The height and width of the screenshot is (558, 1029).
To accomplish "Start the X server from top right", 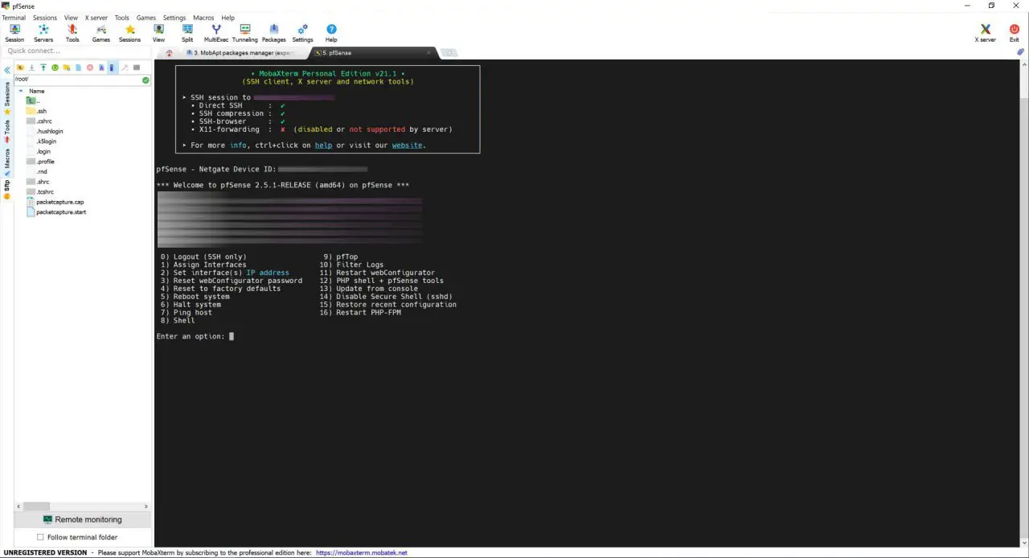I will (x=985, y=32).
